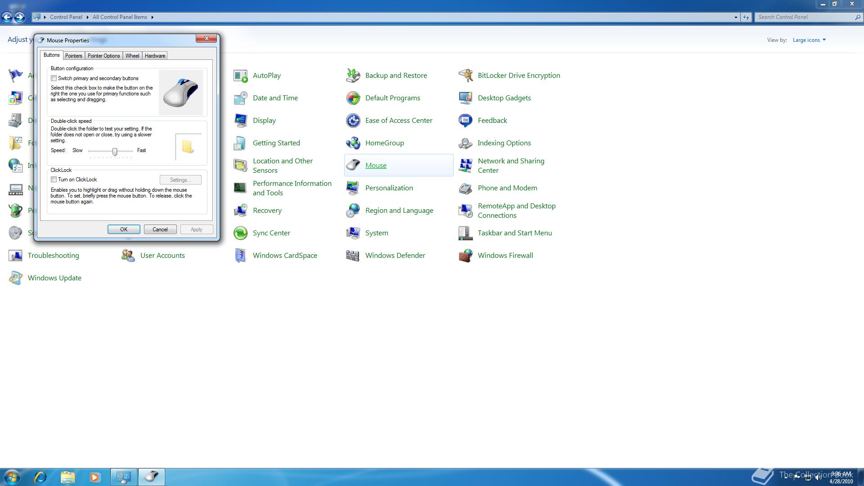Click the Control Panel breadcrumb segment

[66, 17]
